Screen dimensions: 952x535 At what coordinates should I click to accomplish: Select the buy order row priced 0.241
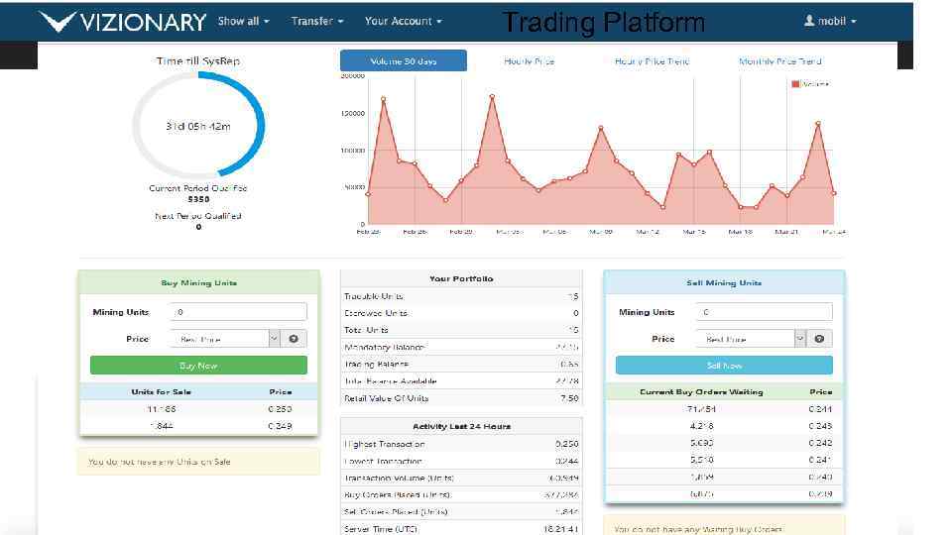724,460
